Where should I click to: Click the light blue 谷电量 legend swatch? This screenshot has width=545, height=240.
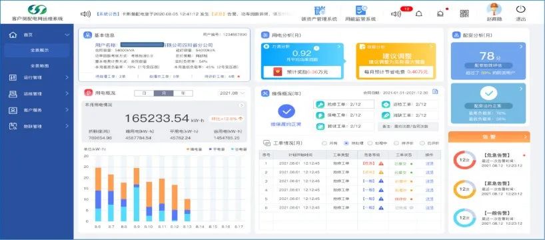[233, 149]
